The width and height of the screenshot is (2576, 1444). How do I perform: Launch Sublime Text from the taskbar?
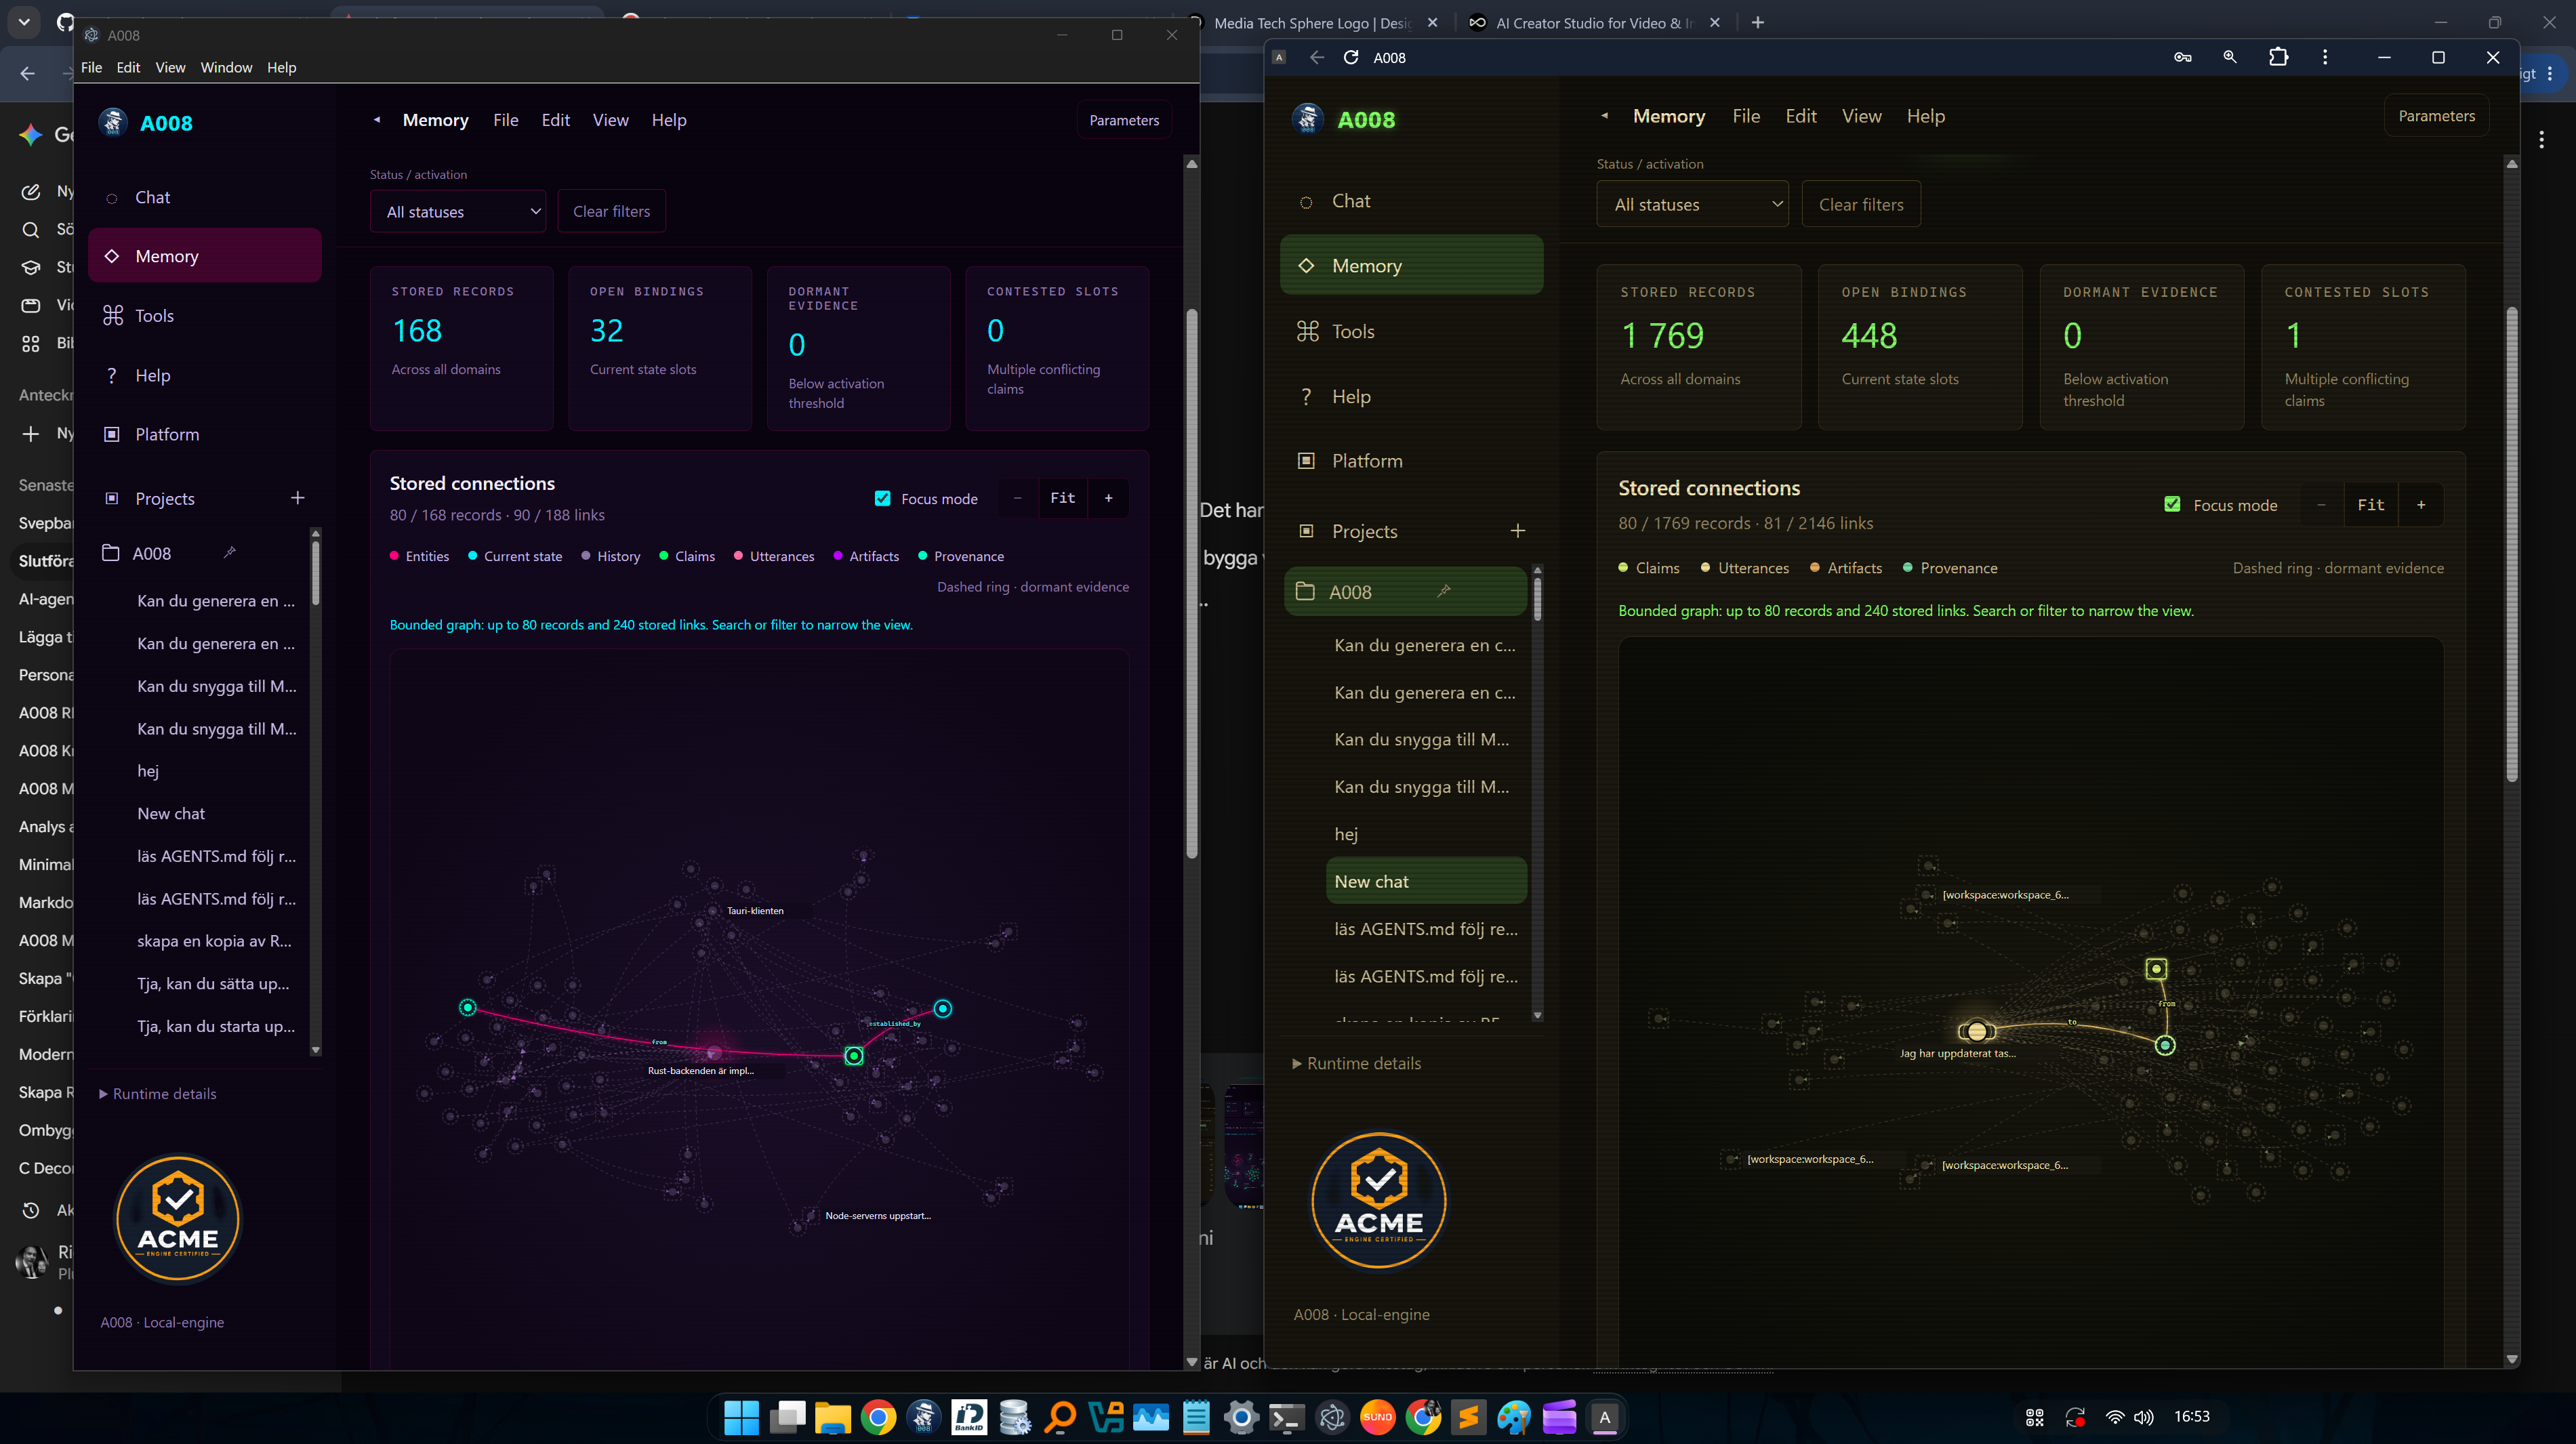click(1468, 1417)
